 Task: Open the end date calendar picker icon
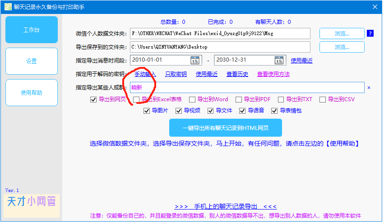point(279,60)
